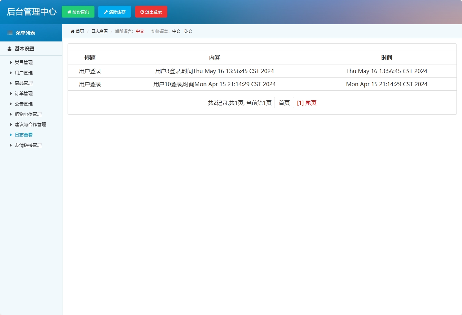Switch language to 中文 option
This screenshot has width=462, height=315.
coord(176,31)
